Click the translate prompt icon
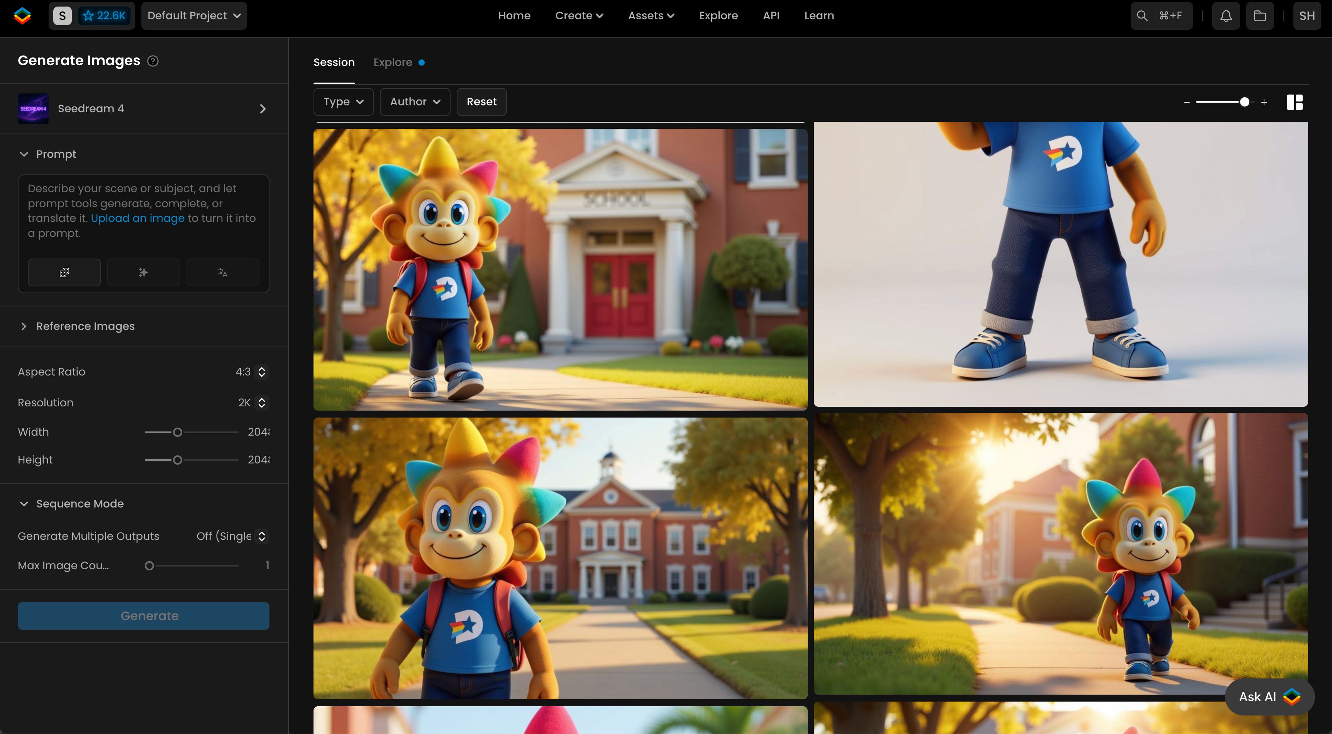 tap(222, 272)
